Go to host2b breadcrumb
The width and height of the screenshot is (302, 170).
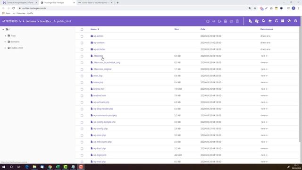(46, 21)
